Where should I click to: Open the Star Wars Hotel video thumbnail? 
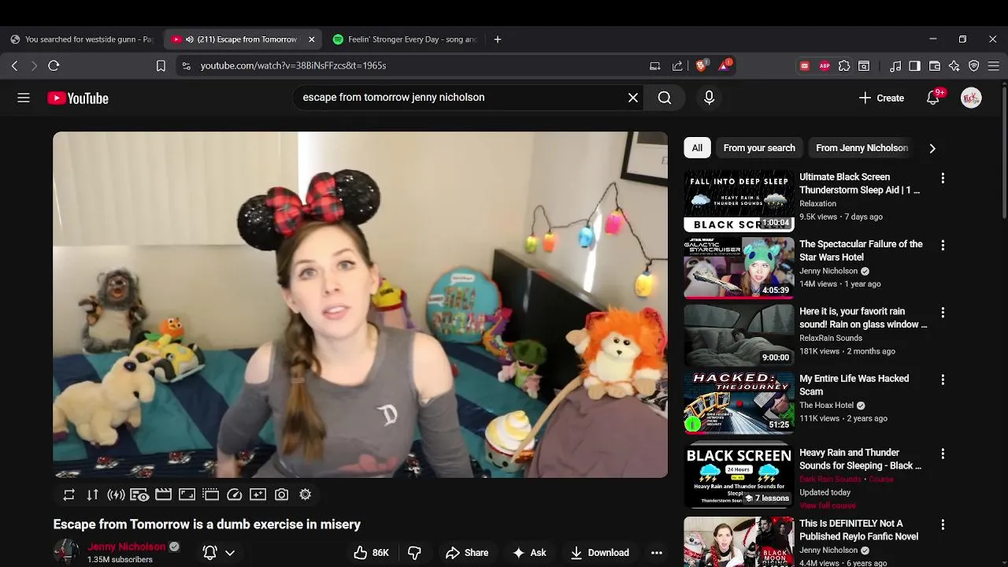(x=739, y=269)
